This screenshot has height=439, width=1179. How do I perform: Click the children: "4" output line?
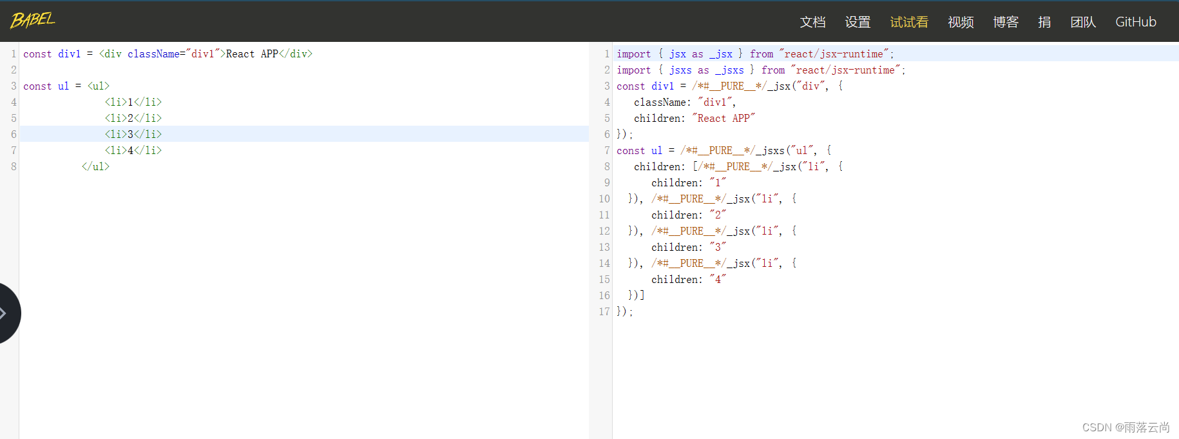pyautogui.click(x=689, y=279)
